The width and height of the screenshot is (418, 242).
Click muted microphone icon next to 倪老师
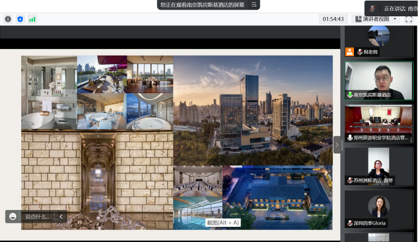tap(360, 52)
